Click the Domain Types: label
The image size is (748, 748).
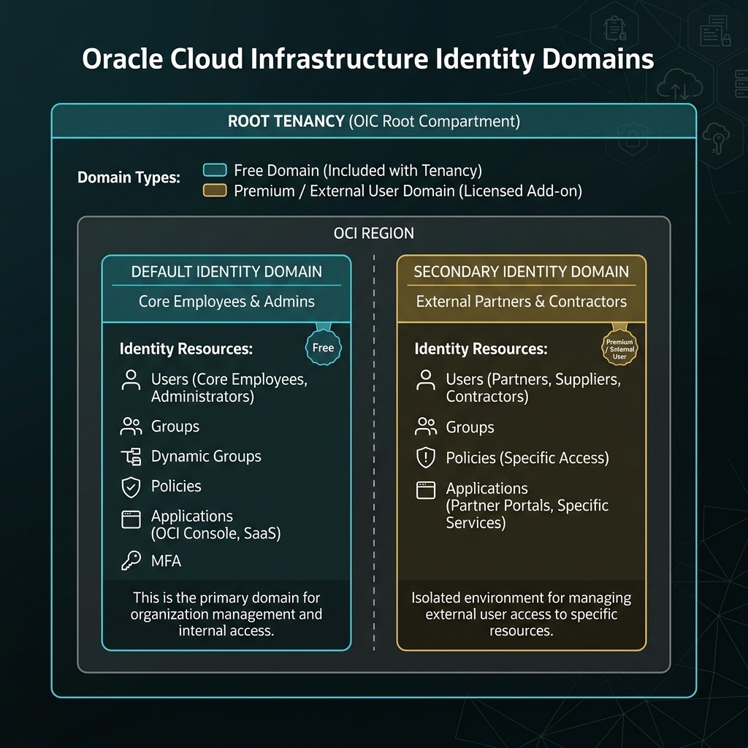tap(129, 178)
